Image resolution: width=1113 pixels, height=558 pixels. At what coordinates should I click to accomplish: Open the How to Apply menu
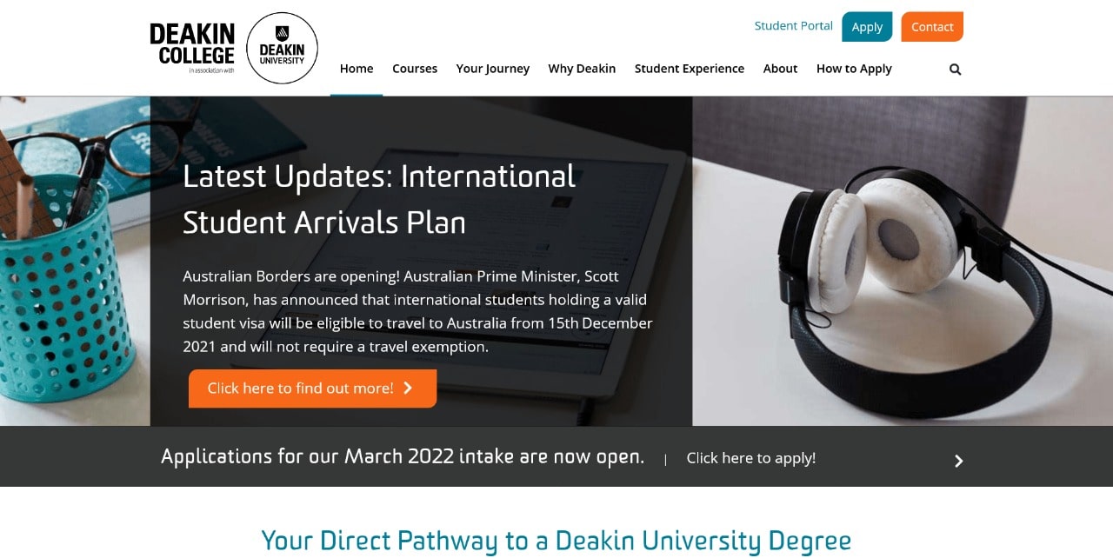point(854,69)
